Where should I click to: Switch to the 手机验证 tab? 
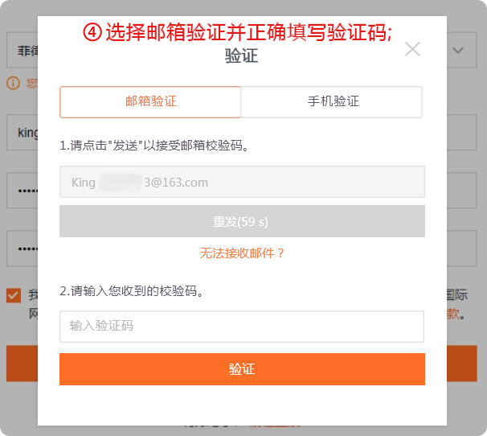pos(331,102)
